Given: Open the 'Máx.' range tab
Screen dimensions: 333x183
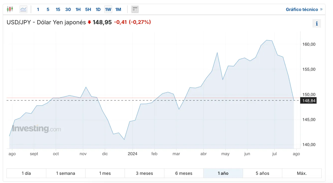Looking at the screenshot, I should pyautogui.click(x=302, y=173).
